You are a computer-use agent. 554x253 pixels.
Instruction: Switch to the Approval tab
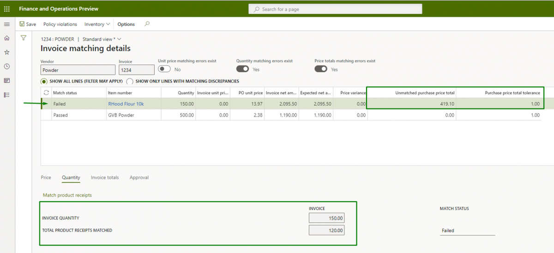[x=139, y=177]
